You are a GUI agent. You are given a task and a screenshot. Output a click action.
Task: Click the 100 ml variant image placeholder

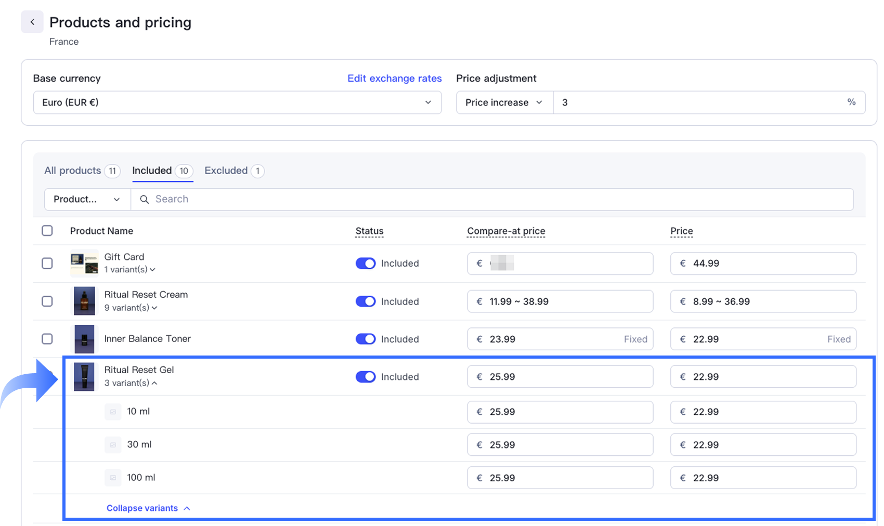tap(113, 478)
